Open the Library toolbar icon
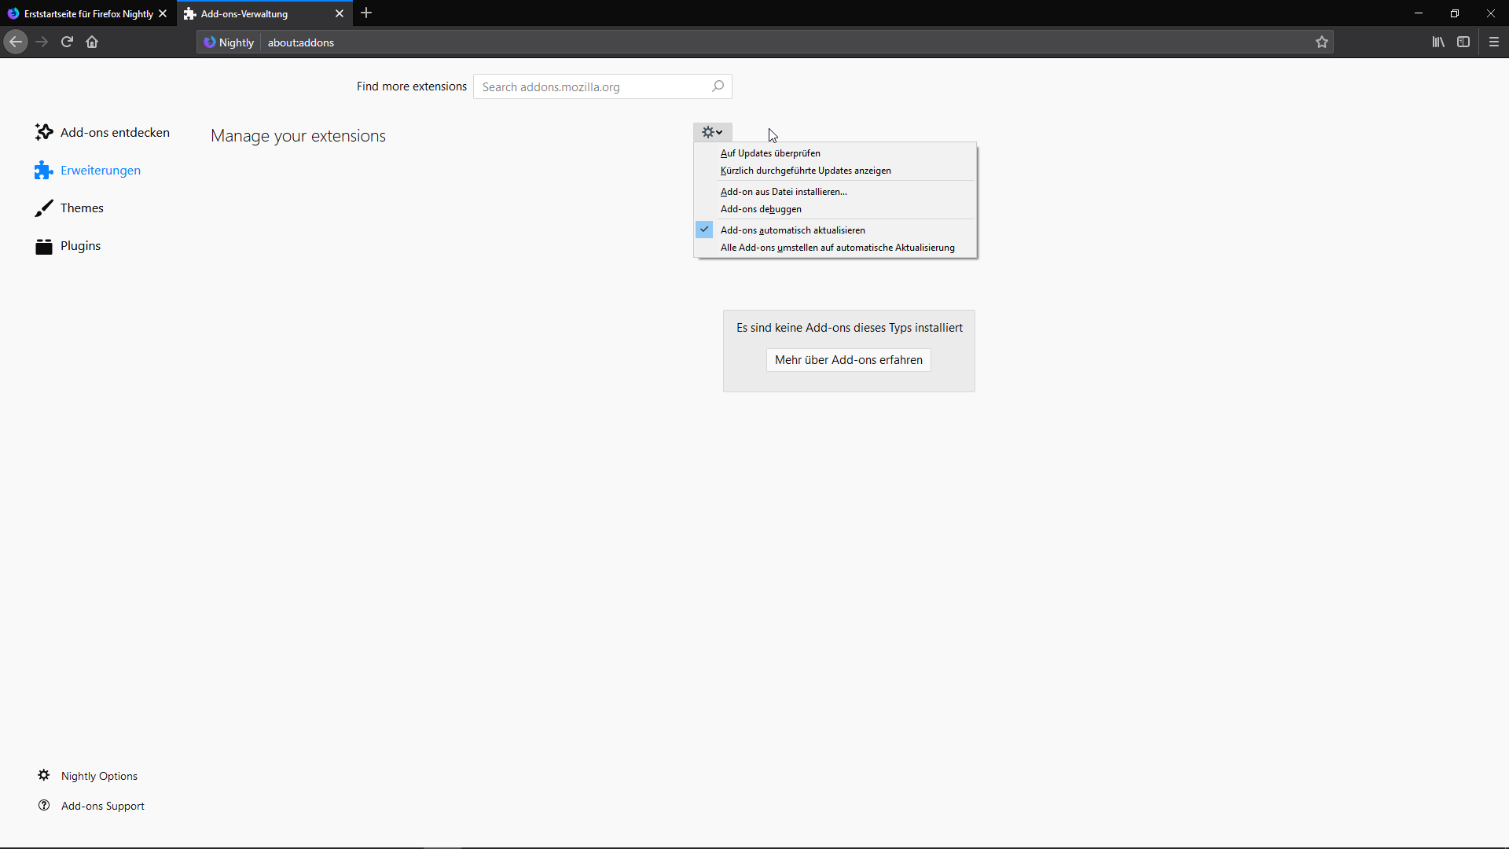 tap(1438, 42)
